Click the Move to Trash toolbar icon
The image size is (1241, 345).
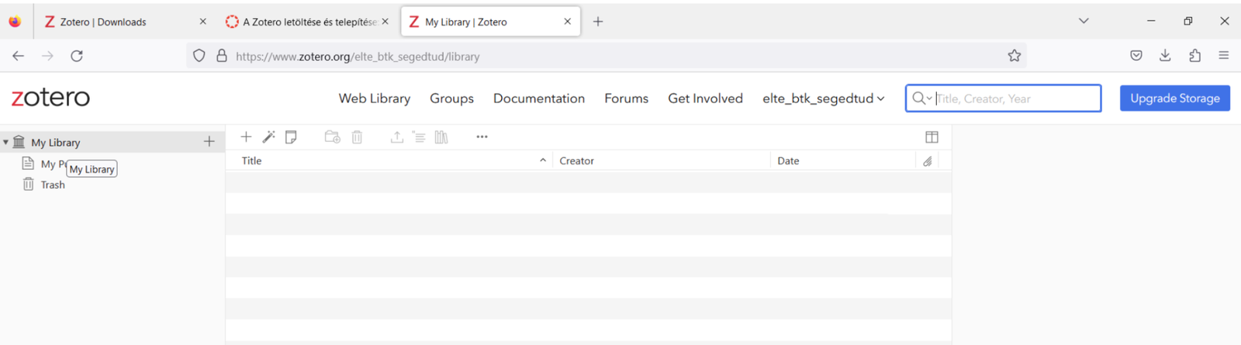(x=357, y=136)
